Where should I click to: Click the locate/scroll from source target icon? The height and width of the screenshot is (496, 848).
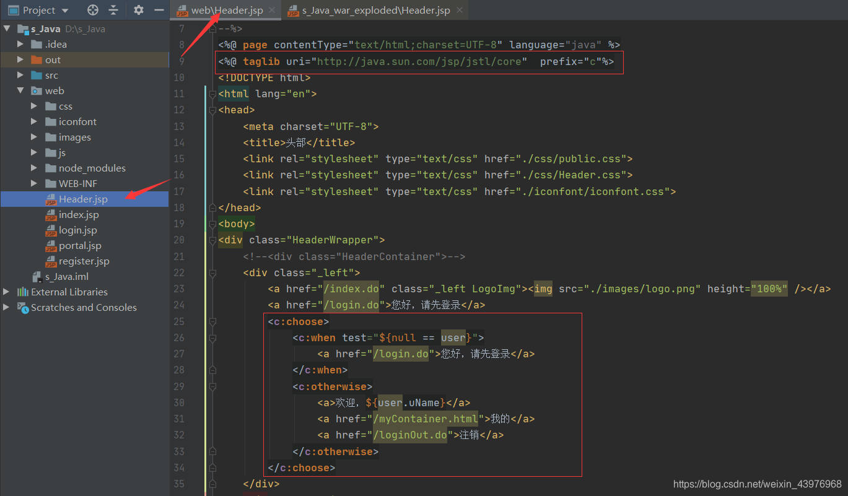click(x=93, y=10)
